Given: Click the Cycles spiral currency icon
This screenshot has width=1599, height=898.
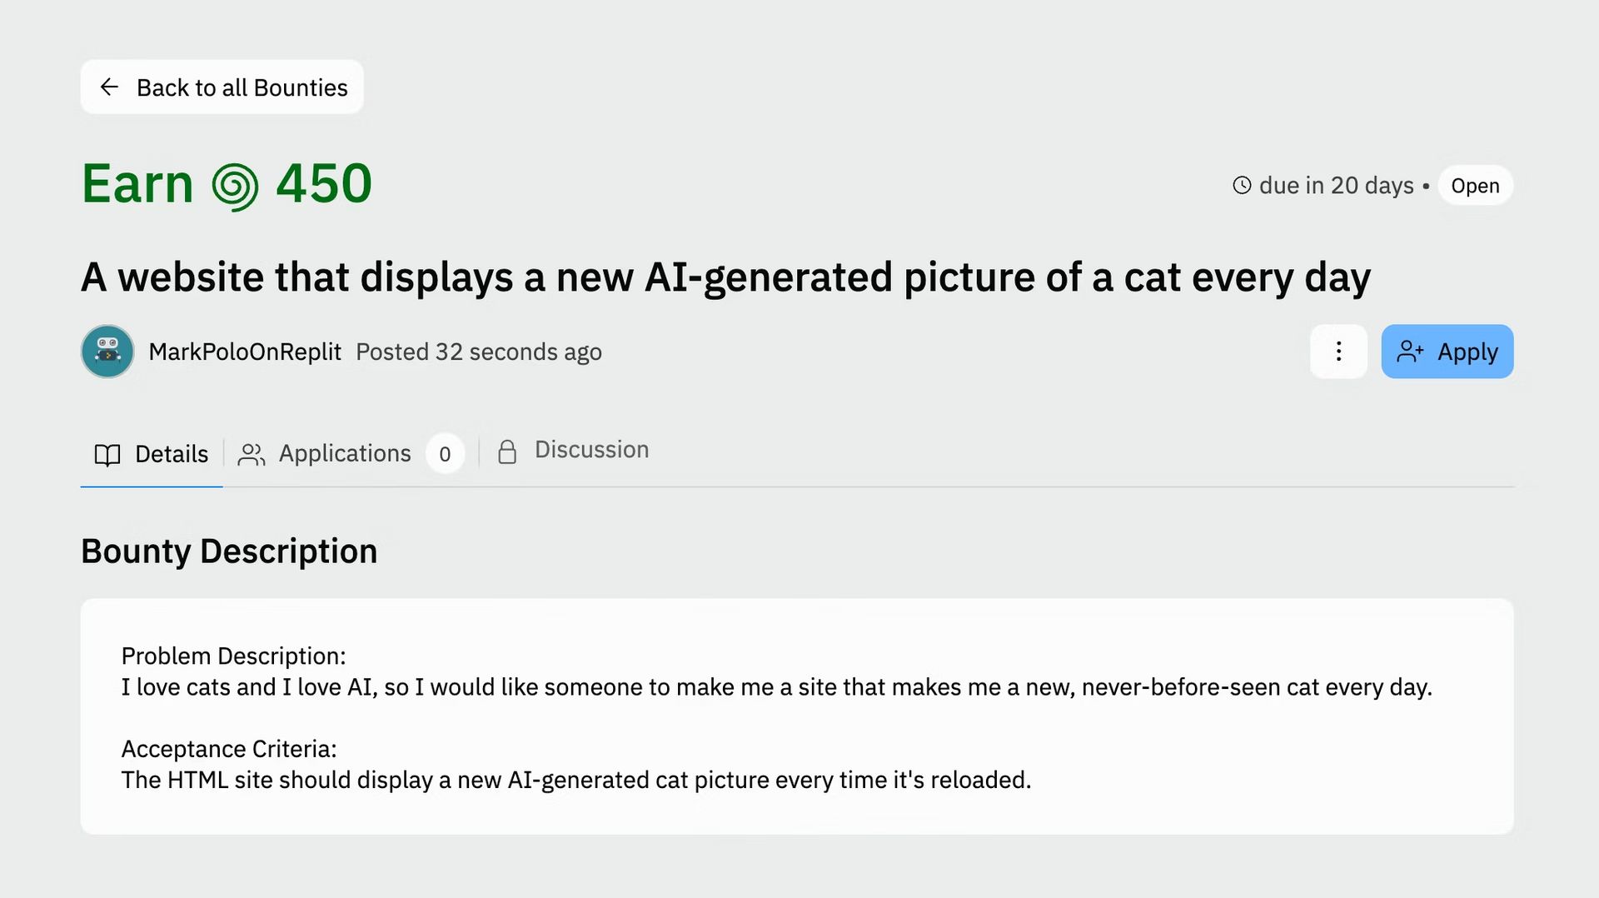Looking at the screenshot, I should [x=235, y=186].
